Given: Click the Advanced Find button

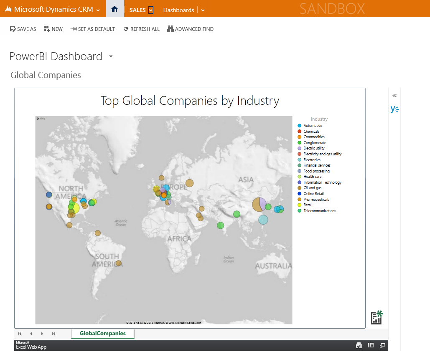Looking at the screenshot, I should pos(191,29).
